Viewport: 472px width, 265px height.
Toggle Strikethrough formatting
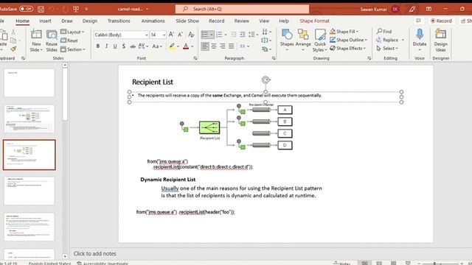tap(133, 46)
